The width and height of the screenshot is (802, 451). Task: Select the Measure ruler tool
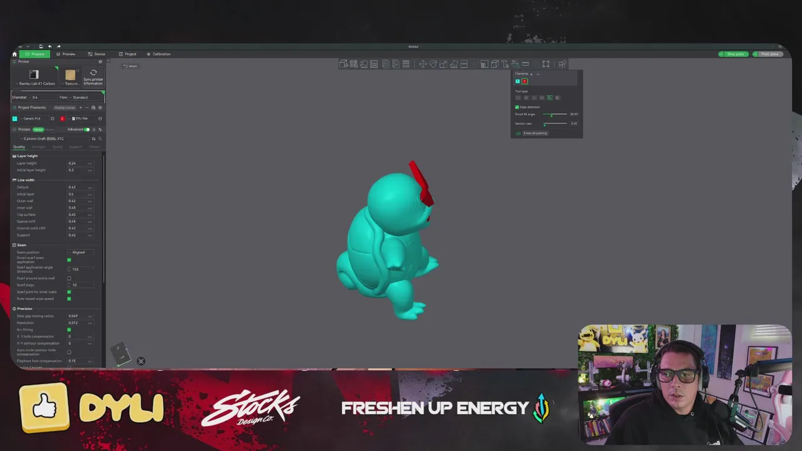tap(525, 64)
